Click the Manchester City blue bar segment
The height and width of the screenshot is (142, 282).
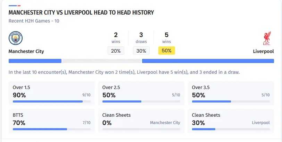click(35, 61)
